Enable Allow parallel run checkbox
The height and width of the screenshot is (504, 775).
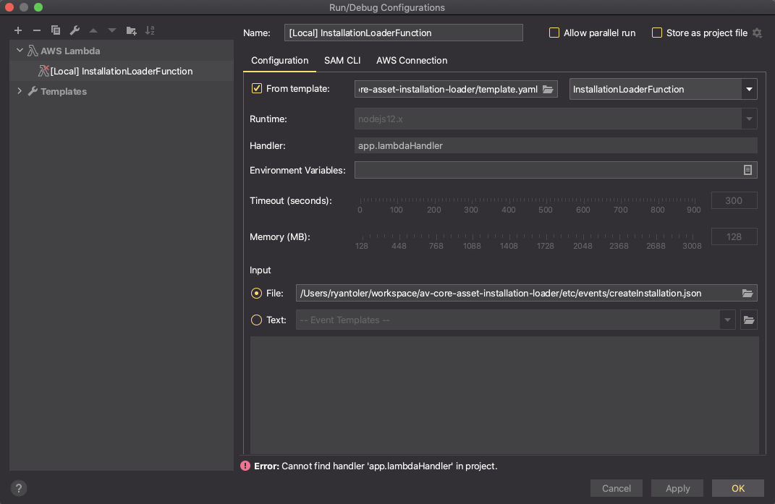[554, 33]
